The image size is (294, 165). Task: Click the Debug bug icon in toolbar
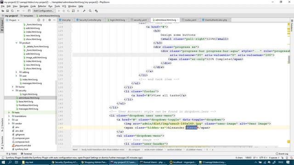point(63,11)
